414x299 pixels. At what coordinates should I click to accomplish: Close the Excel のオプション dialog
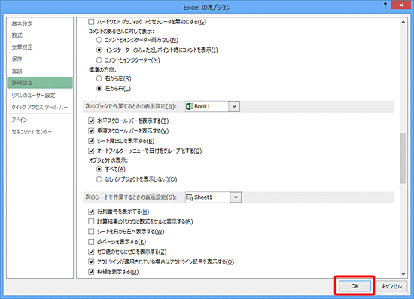click(x=400, y=5)
